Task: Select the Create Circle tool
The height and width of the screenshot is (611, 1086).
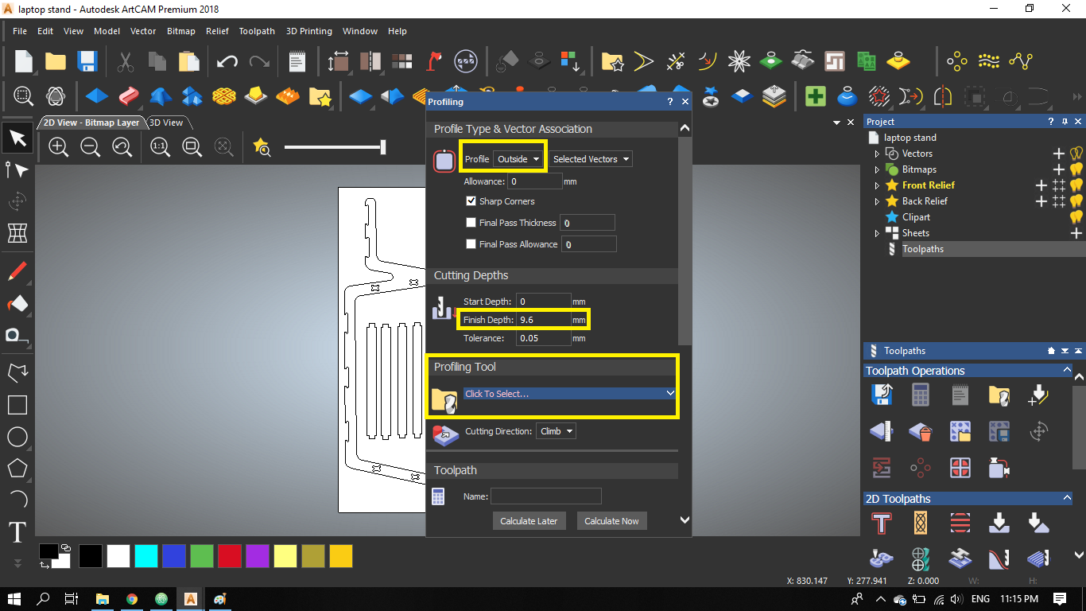Action: (x=17, y=437)
